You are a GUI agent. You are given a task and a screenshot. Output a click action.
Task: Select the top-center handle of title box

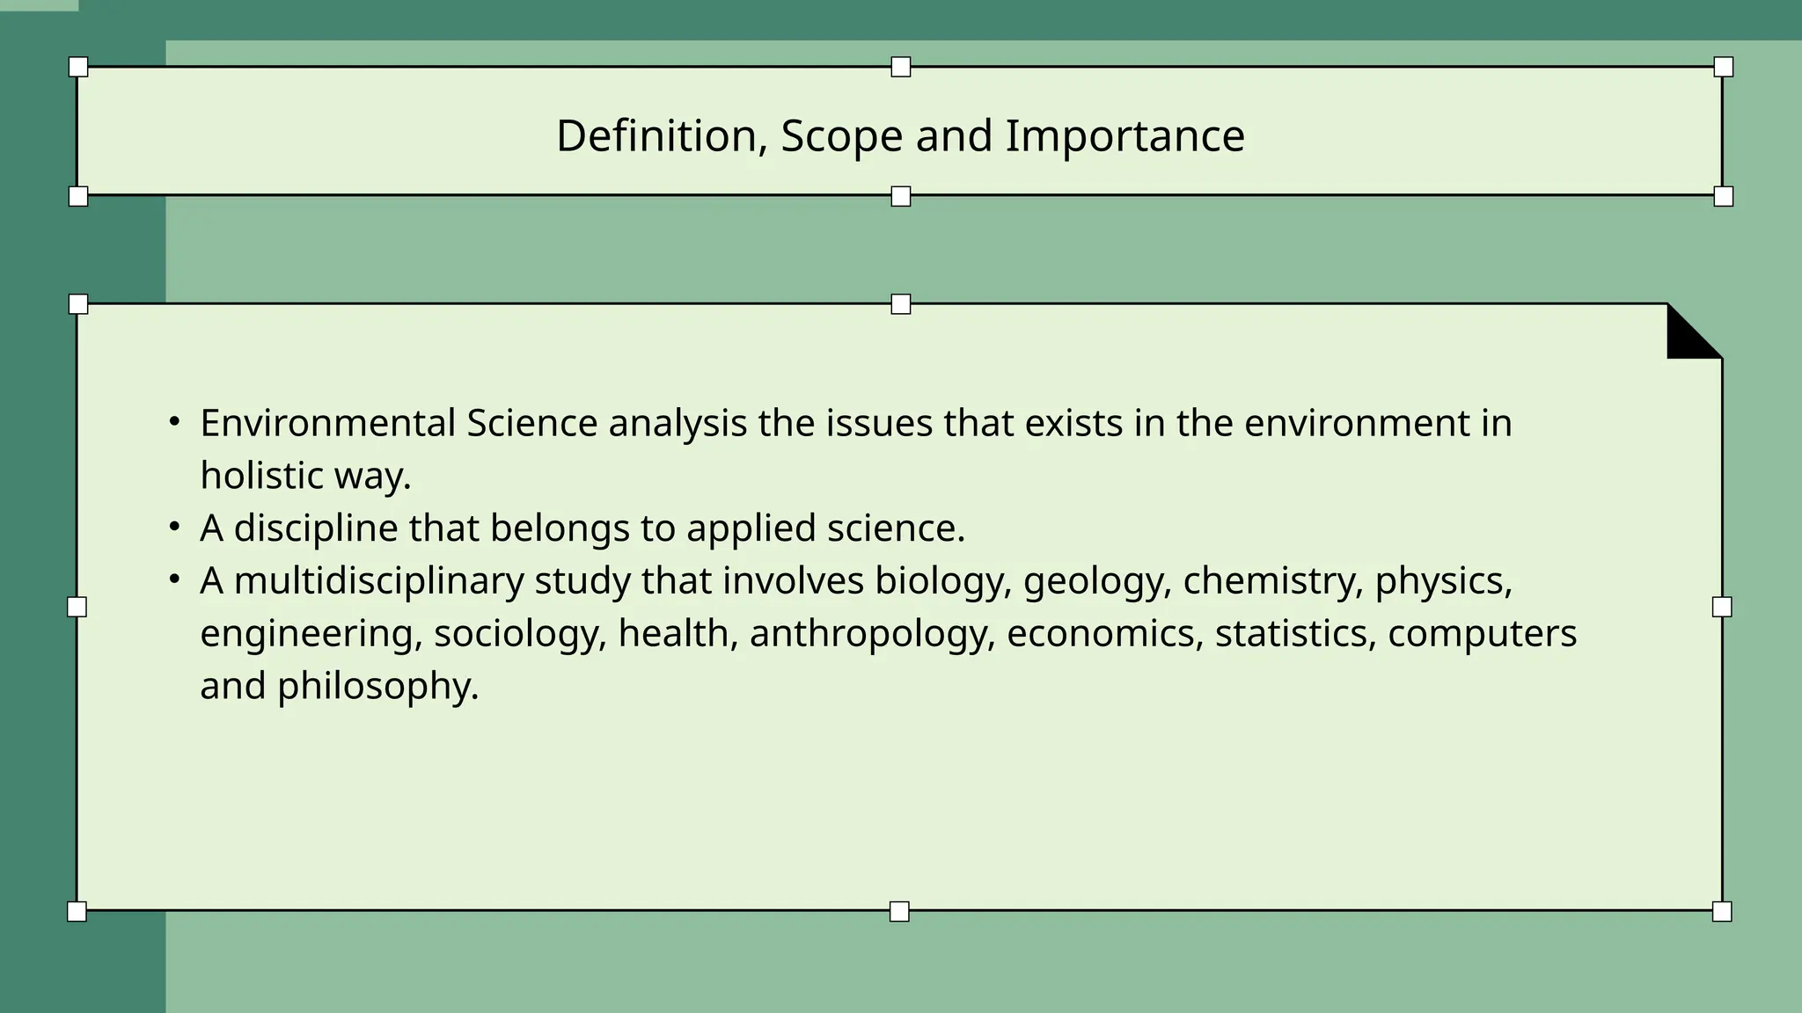tap(900, 67)
